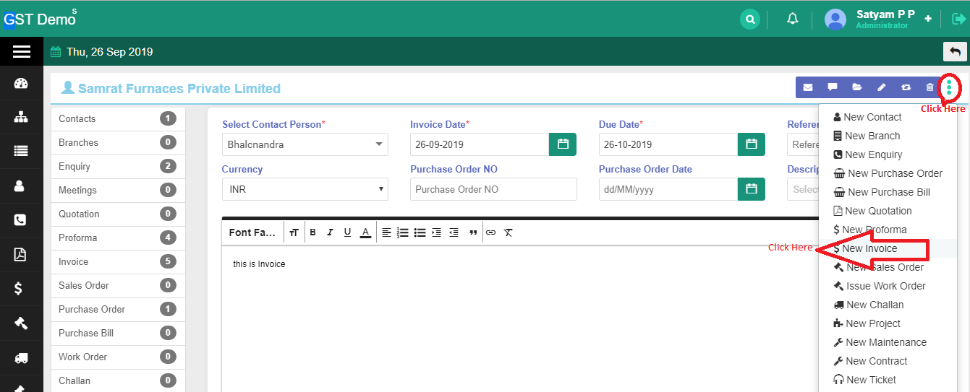Open the hamburger sidebar menu

click(21, 51)
